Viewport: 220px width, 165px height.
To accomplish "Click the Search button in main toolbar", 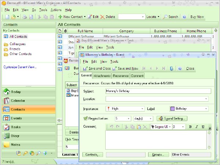I will (x=170, y=17).
